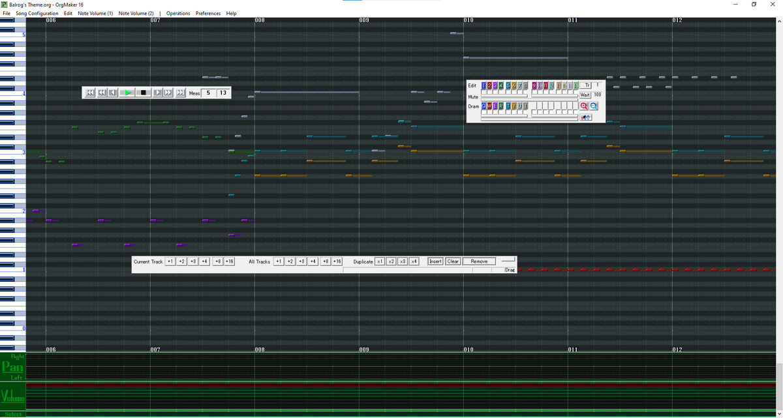Image resolution: width=783 pixels, height=418 pixels.
Task: Click the blue zoom-out magnifier icon
Action: click(x=594, y=106)
